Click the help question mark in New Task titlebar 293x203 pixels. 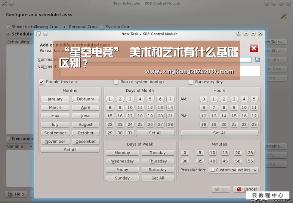[x=238, y=34]
